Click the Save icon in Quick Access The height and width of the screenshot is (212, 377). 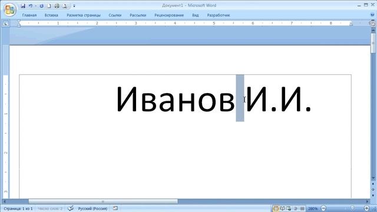click(x=23, y=6)
